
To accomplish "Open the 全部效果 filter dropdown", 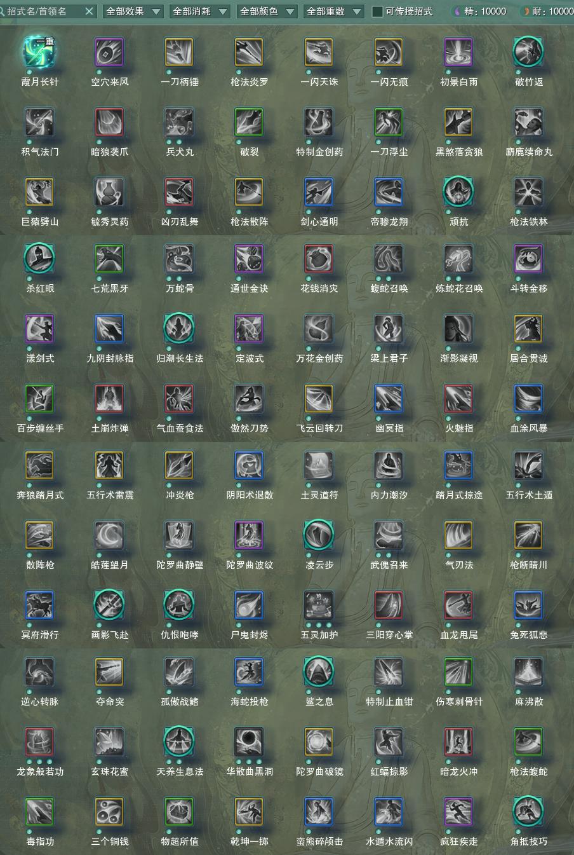I will coord(133,11).
